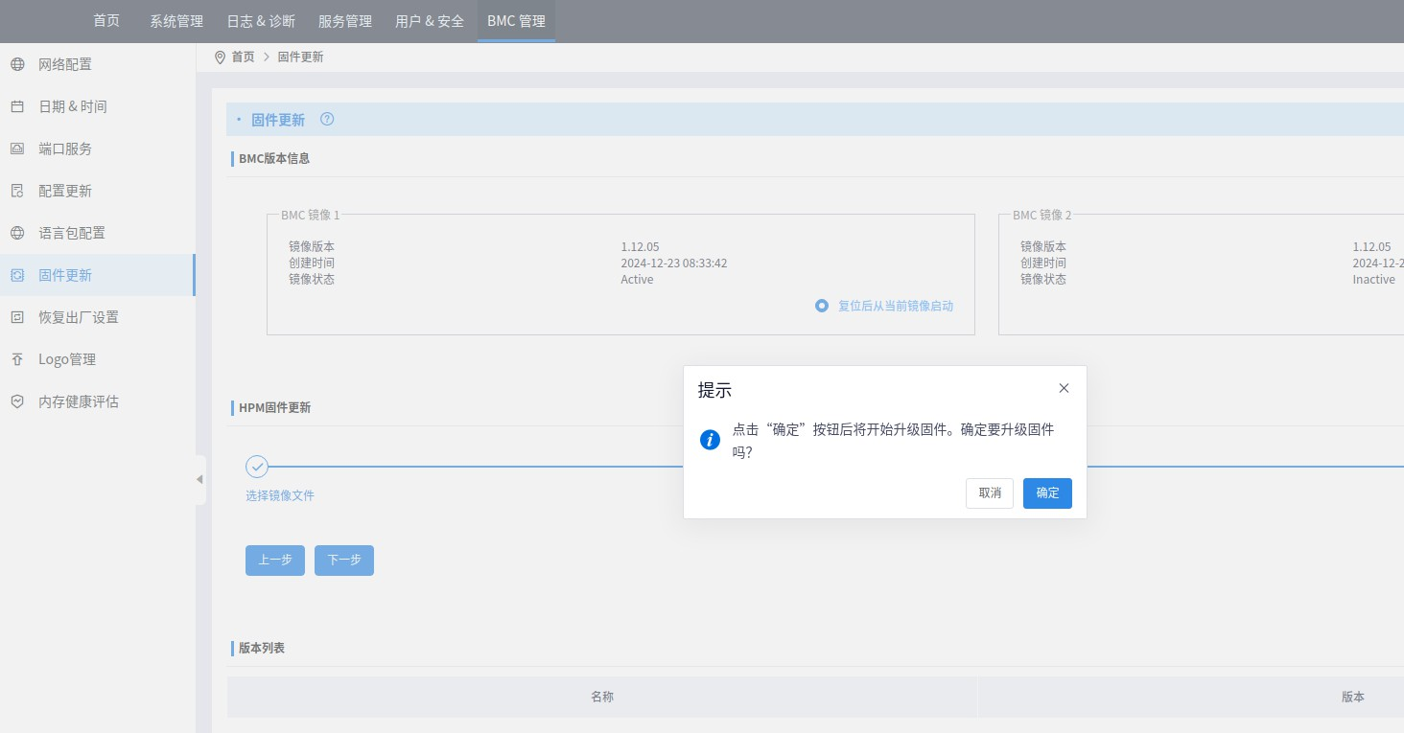Open the 用户 & 安全 top menu
This screenshot has width=1404, height=733.
coord(430,21)
